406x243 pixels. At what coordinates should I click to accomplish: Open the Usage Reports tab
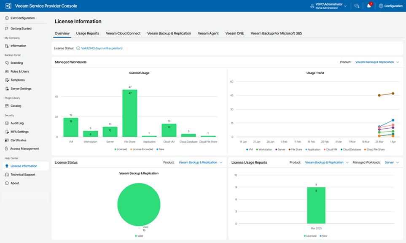coord(87,33)
